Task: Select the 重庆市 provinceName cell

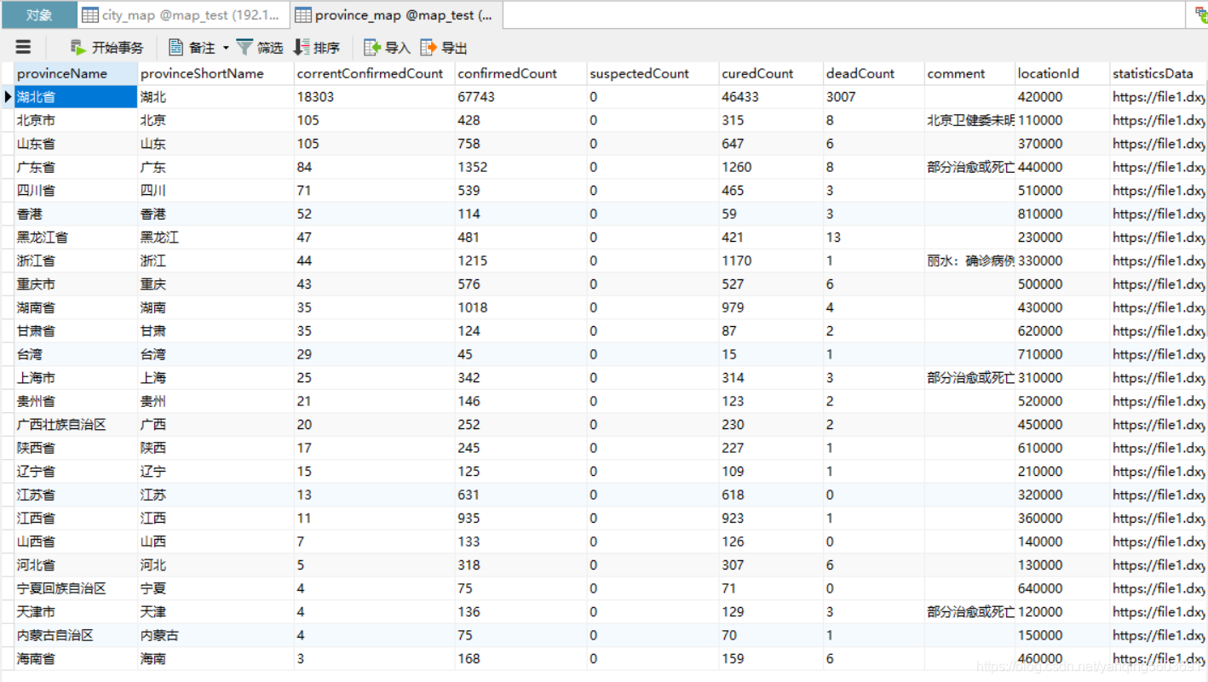Action: tap(76, 284)
